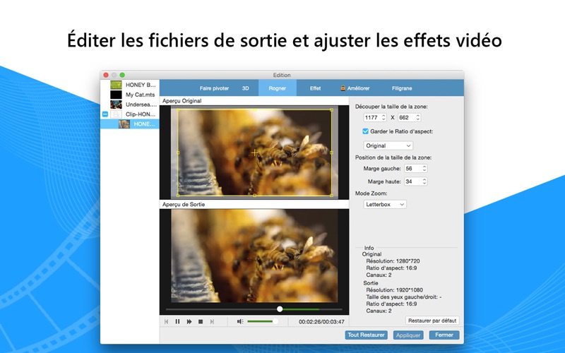565x353 pixels.
Task: Click the playback progress slider handle
Action: click(x=280, y=309)
